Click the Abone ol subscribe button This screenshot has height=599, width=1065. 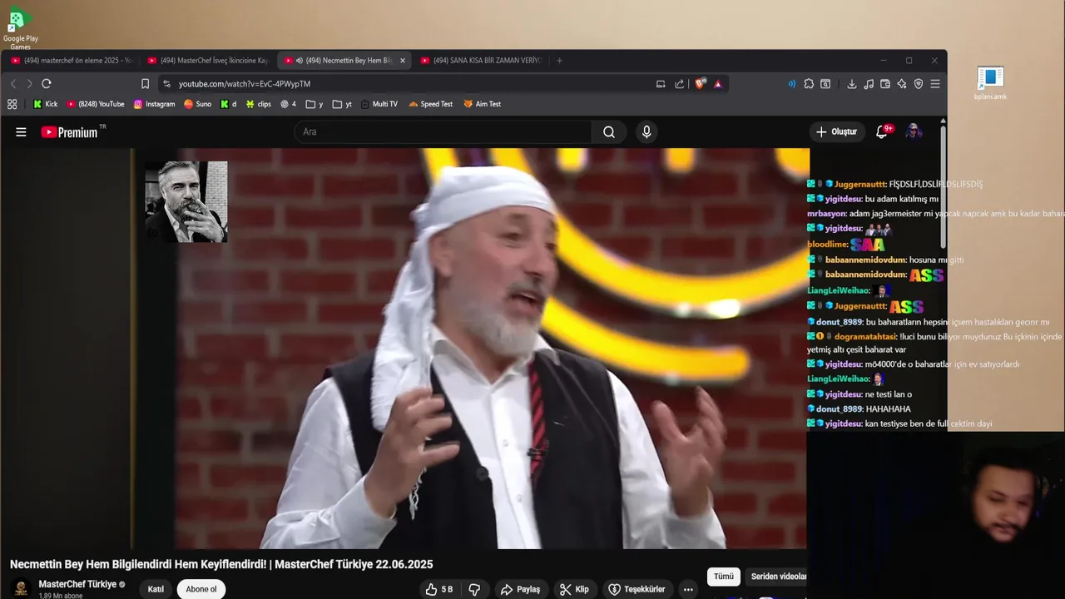point(201,589)
